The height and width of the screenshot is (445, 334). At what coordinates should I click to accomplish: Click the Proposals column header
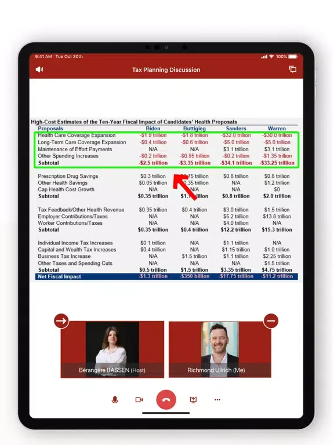(x=50, y=129)
